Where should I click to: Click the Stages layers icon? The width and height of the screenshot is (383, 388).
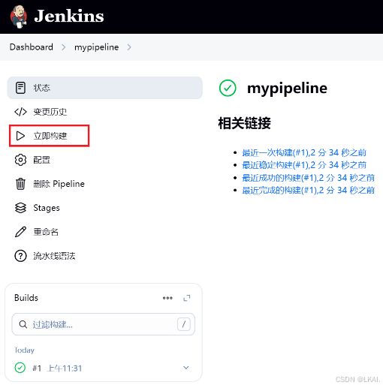[x=20, y=208]
